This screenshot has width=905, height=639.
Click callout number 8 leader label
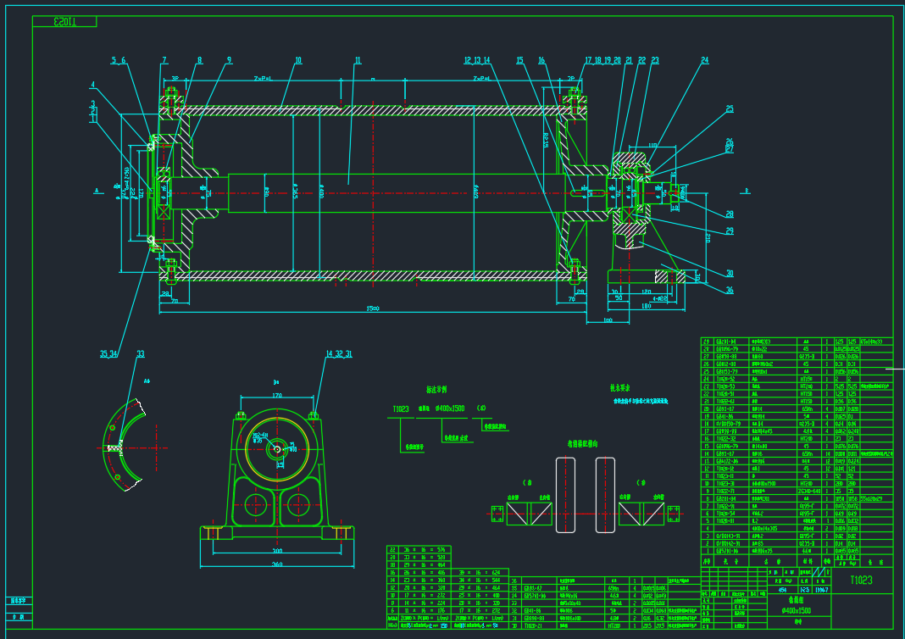click(x=200, y=60)
